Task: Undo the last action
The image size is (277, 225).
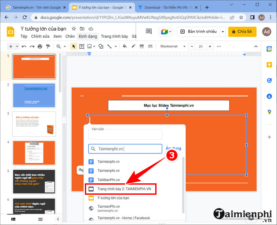Action: (24, 46)
